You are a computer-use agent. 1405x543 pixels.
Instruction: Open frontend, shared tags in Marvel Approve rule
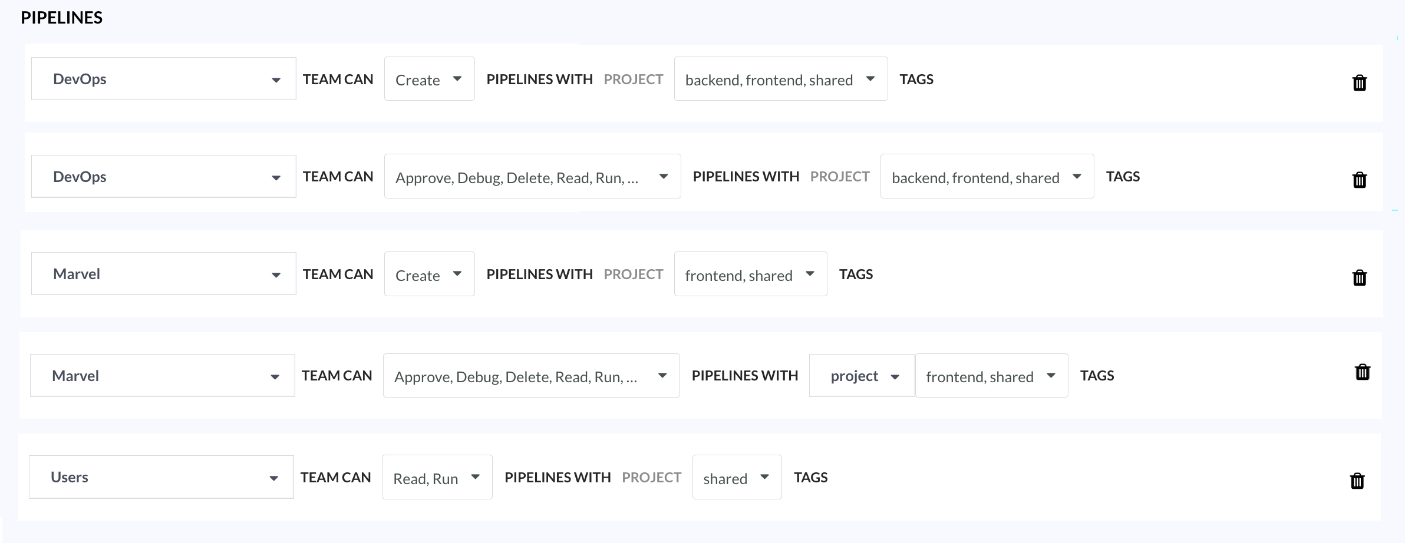991,376
